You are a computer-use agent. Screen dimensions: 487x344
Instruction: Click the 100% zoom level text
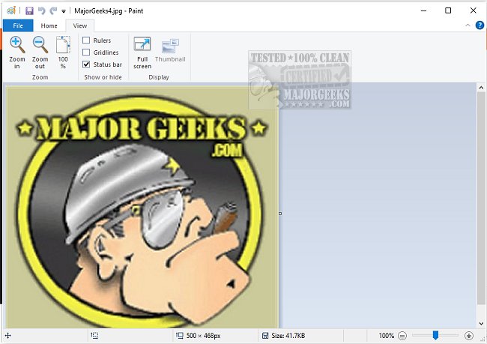tap(386, 336)
